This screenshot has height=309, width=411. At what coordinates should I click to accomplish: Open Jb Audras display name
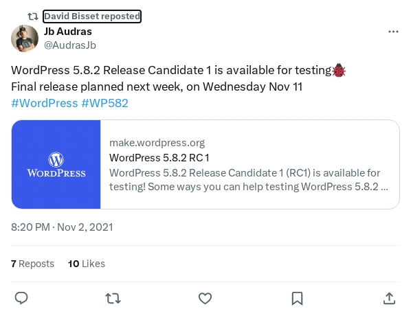(68, 32)
